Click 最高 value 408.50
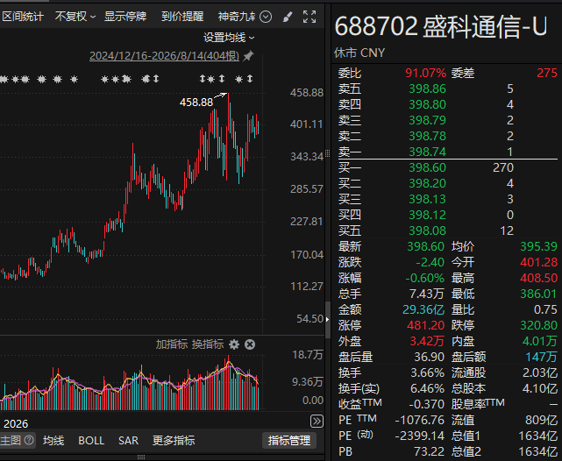This screenshot has width=562, height=461. coord(538,278)
